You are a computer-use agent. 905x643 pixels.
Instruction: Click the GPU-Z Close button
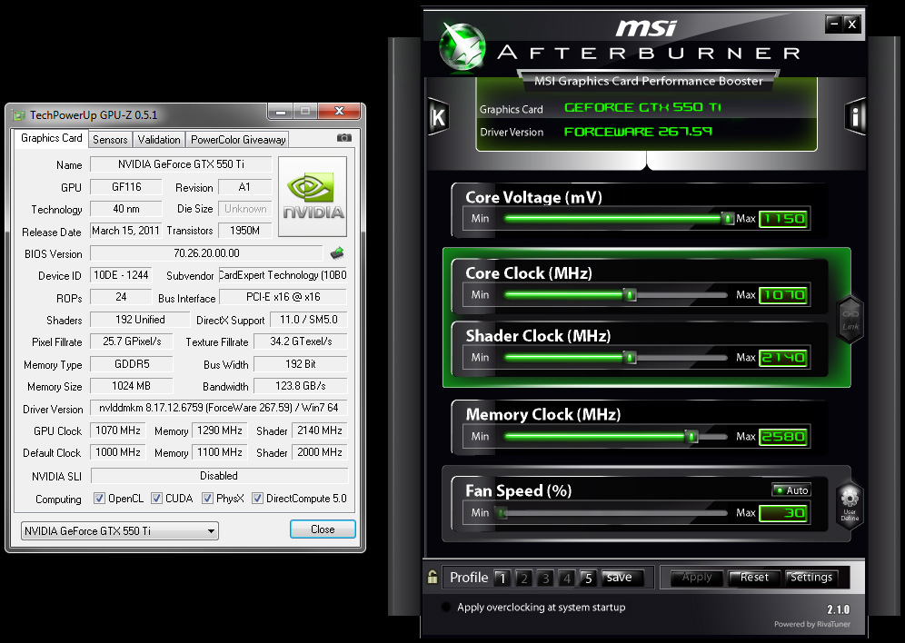pyautogui.click(x=323, y=529)
